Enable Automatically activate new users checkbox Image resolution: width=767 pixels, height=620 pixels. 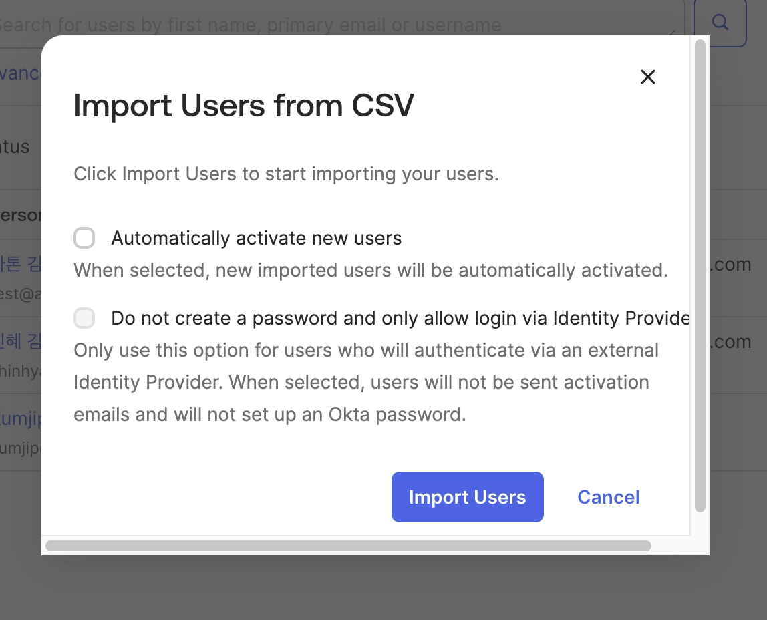click(84, 238)
